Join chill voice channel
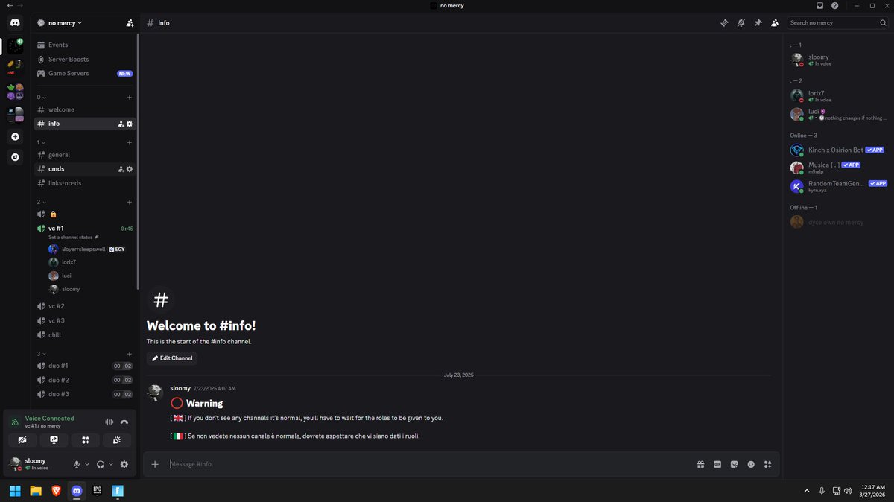The image size is (894, 502). tap(85, 335)
